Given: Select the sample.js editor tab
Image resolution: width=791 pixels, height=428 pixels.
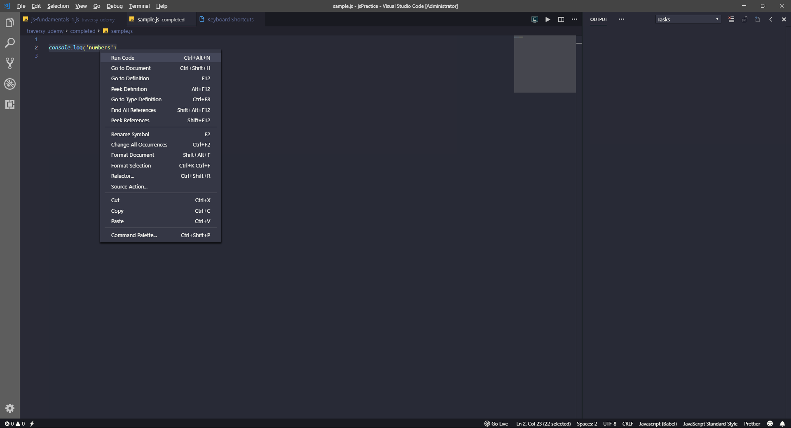Looking at the screenshot, I should coord(161,19).
